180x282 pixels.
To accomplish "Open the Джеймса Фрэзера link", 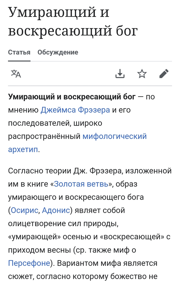I will pos(75,110).
